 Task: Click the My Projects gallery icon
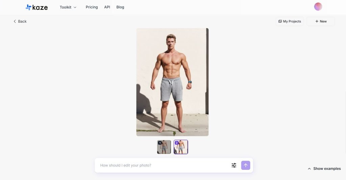pyautogui.click(x=280, y=21)
